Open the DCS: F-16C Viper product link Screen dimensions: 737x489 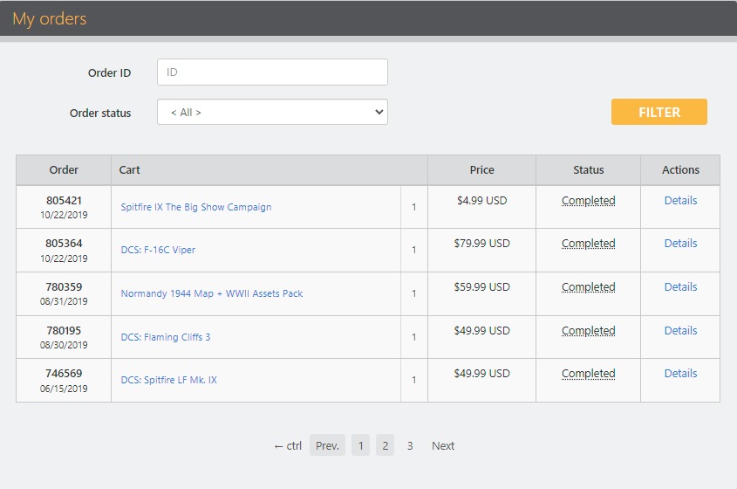[158, 250]
